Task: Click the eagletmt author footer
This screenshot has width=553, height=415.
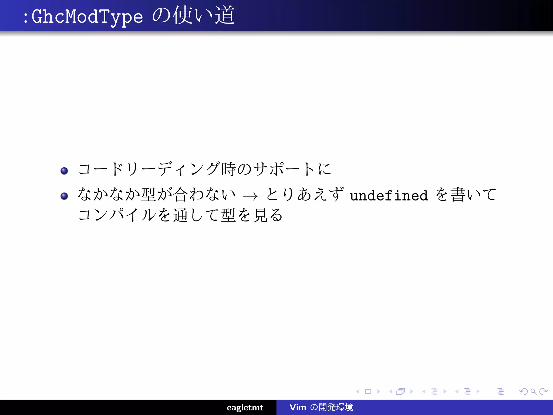Action: (245, 407)
